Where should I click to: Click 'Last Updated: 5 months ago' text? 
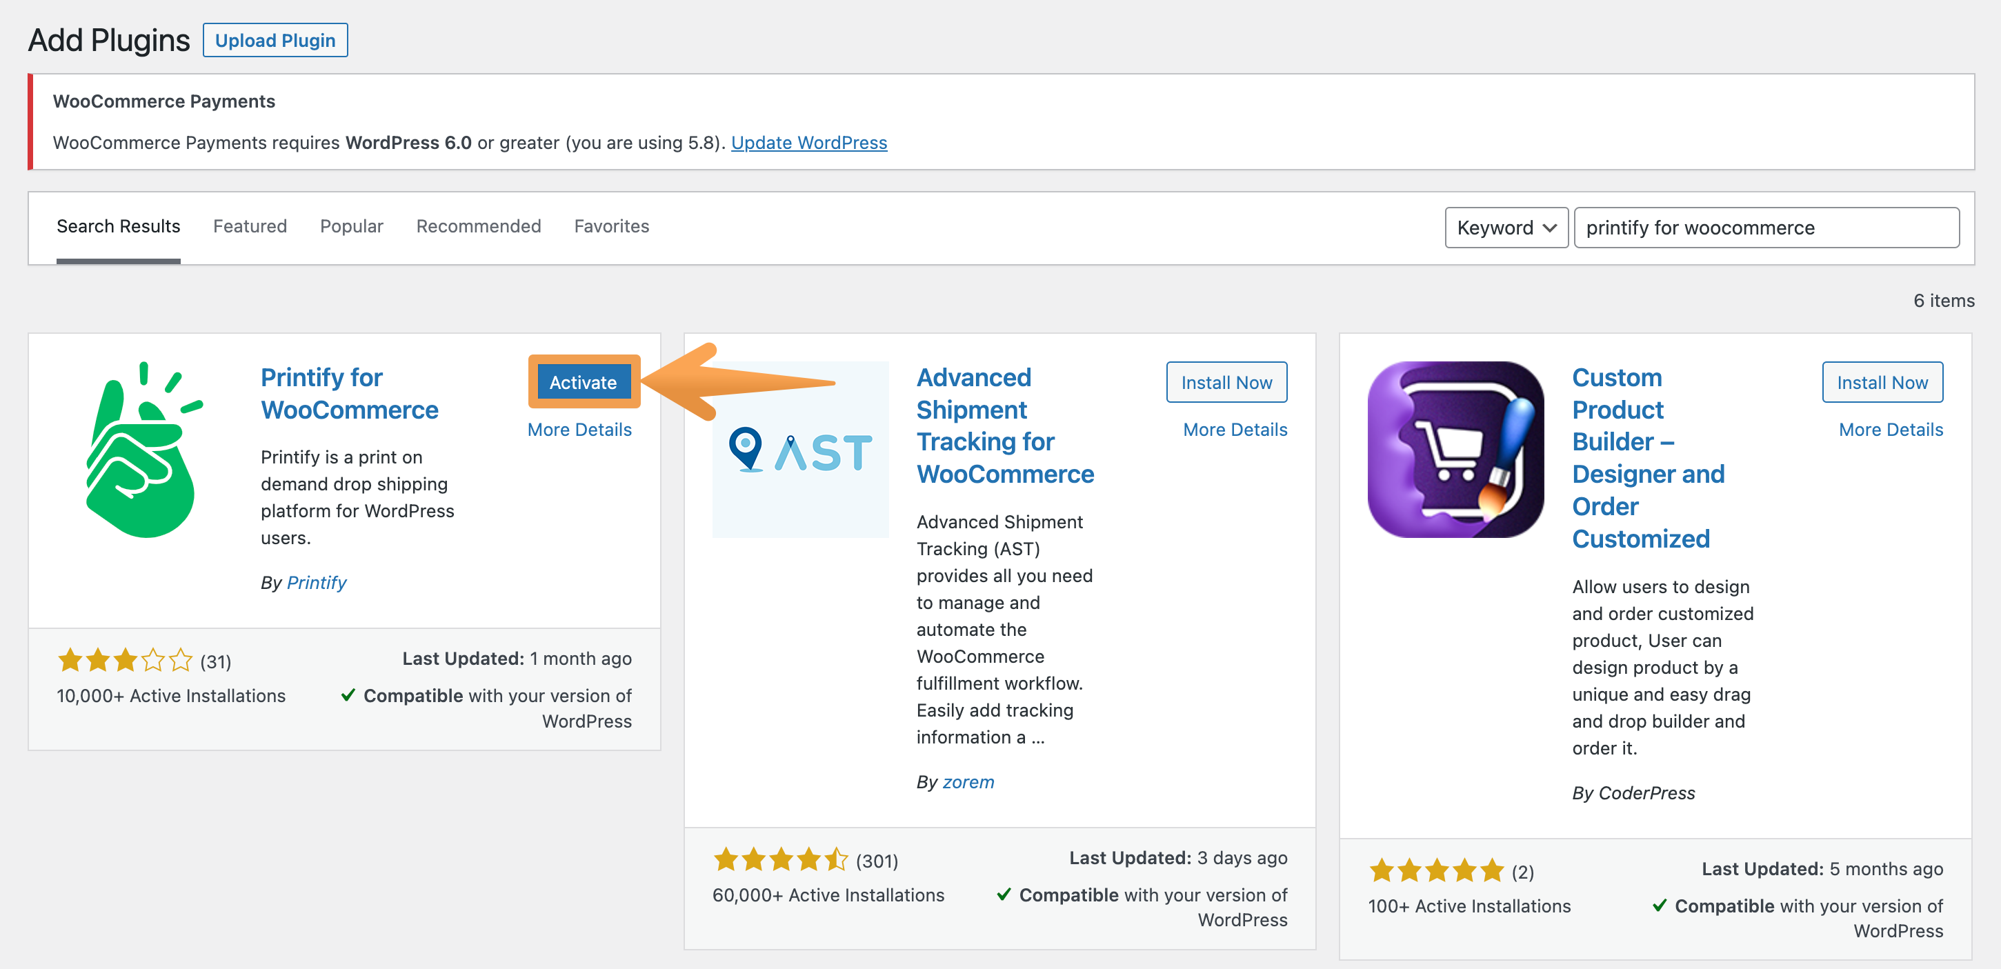pyautogui.click(x=1822, y=869)
